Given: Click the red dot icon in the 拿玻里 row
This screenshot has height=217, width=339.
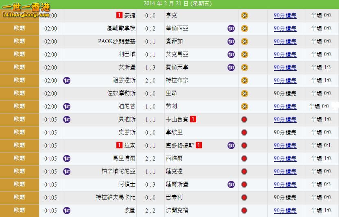Looking at the screenshot, I should [244, 132].
